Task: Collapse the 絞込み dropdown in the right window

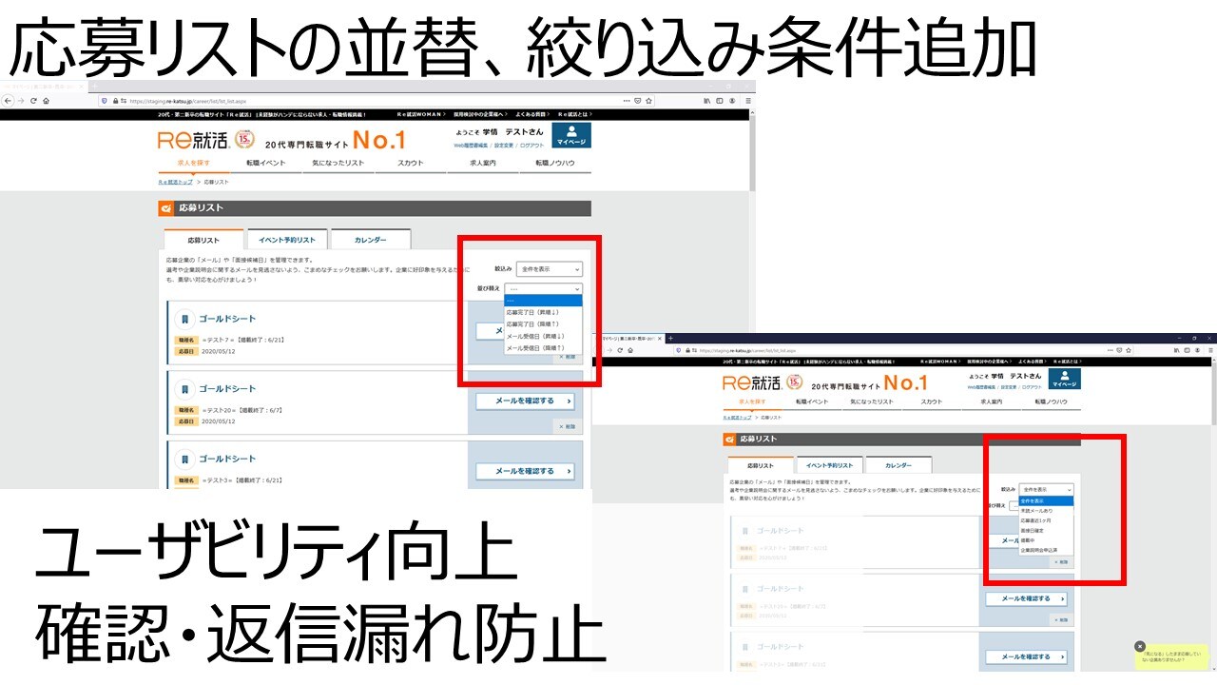Action: point(1046,488)
